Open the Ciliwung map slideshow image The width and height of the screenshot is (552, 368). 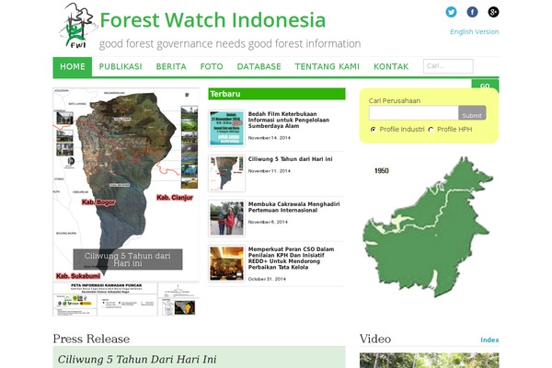click(126, 201)
